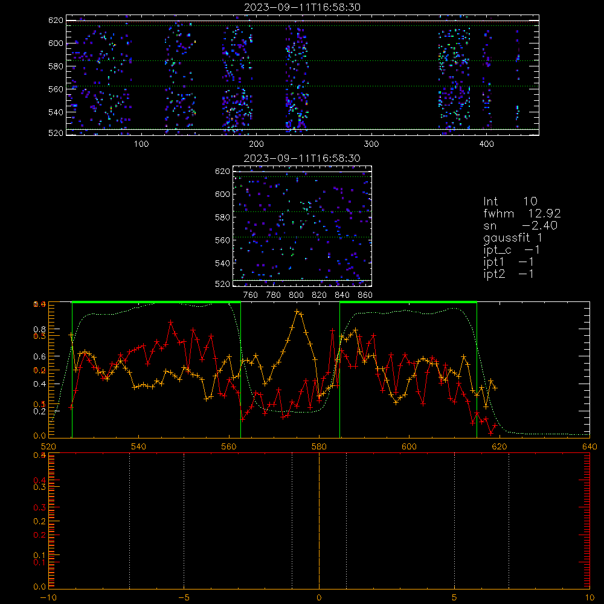Screen dimensions: 604x604
Task: Click the dense pixel cluster near x=240 in top image
Action: point(297,77)
